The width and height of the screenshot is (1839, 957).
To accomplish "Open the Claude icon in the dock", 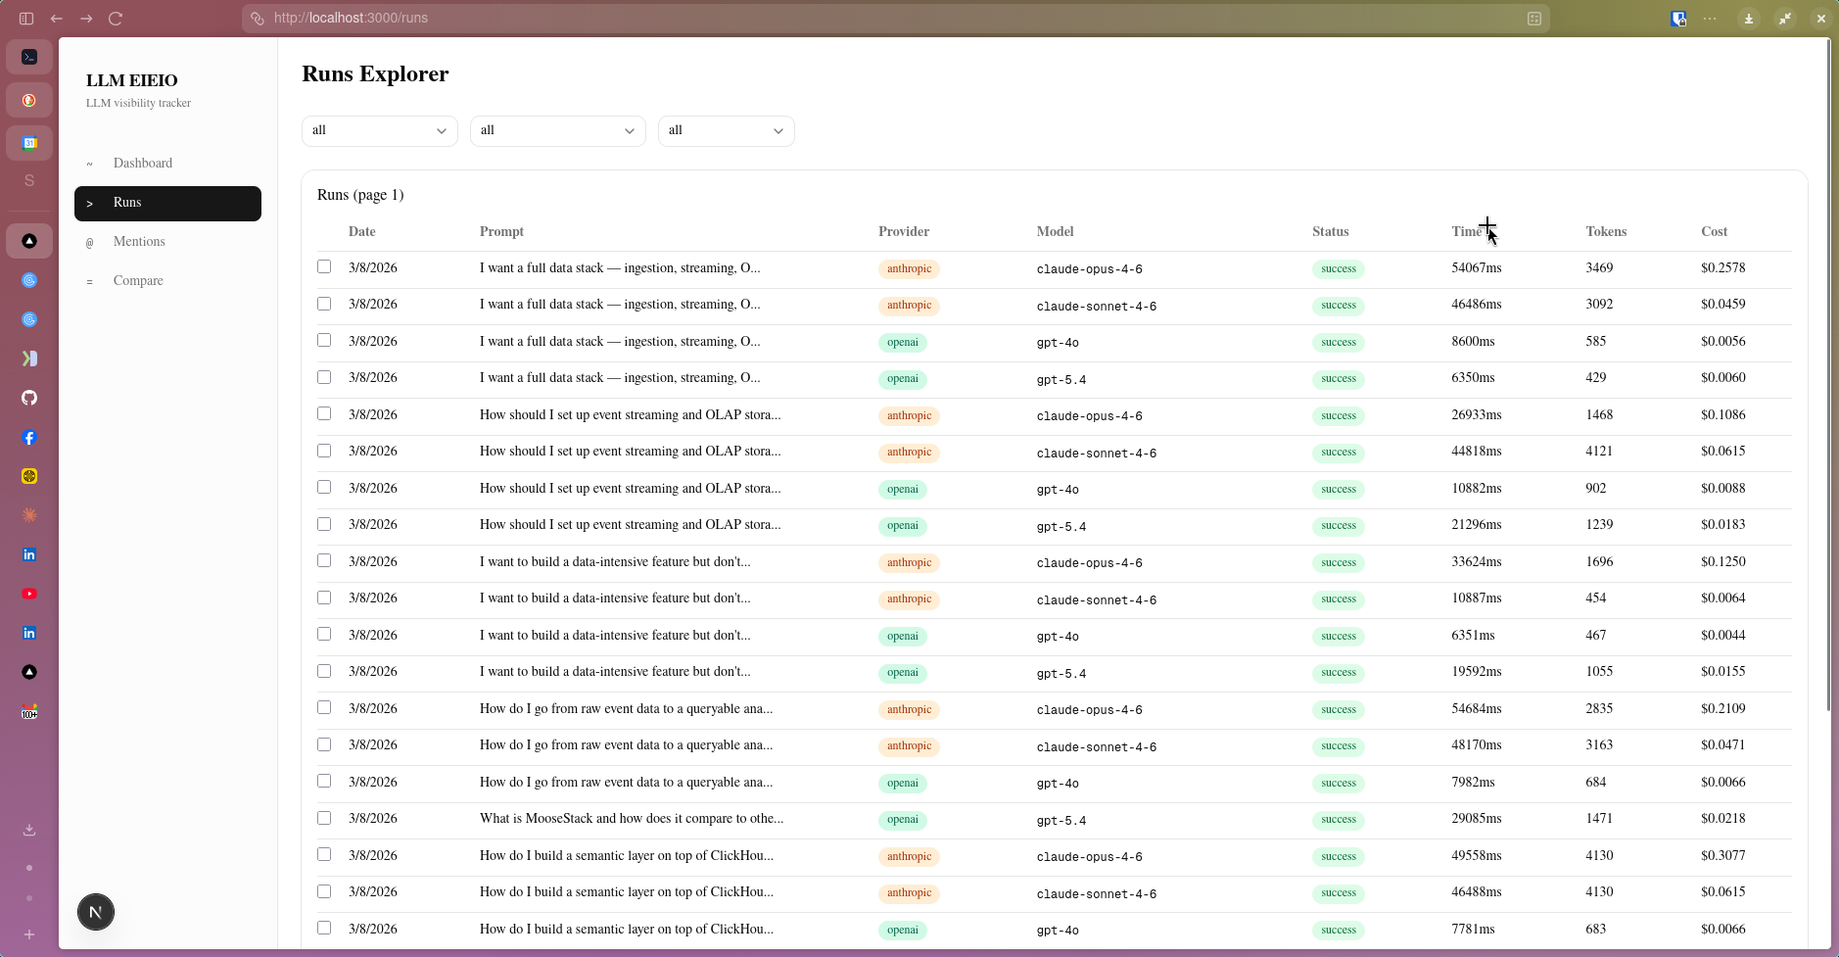I will pyautogui.click(x=28, y=514).
